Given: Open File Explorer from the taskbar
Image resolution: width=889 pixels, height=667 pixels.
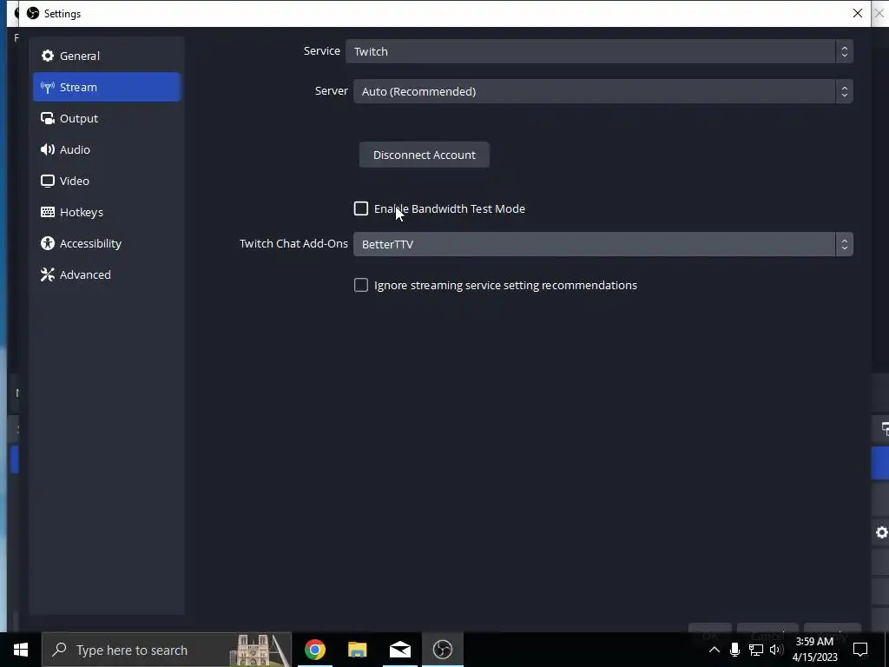Looking at the screenshot, I should click(357, 650).
